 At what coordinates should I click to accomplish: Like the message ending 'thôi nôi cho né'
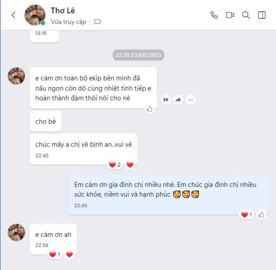point(149,109)
